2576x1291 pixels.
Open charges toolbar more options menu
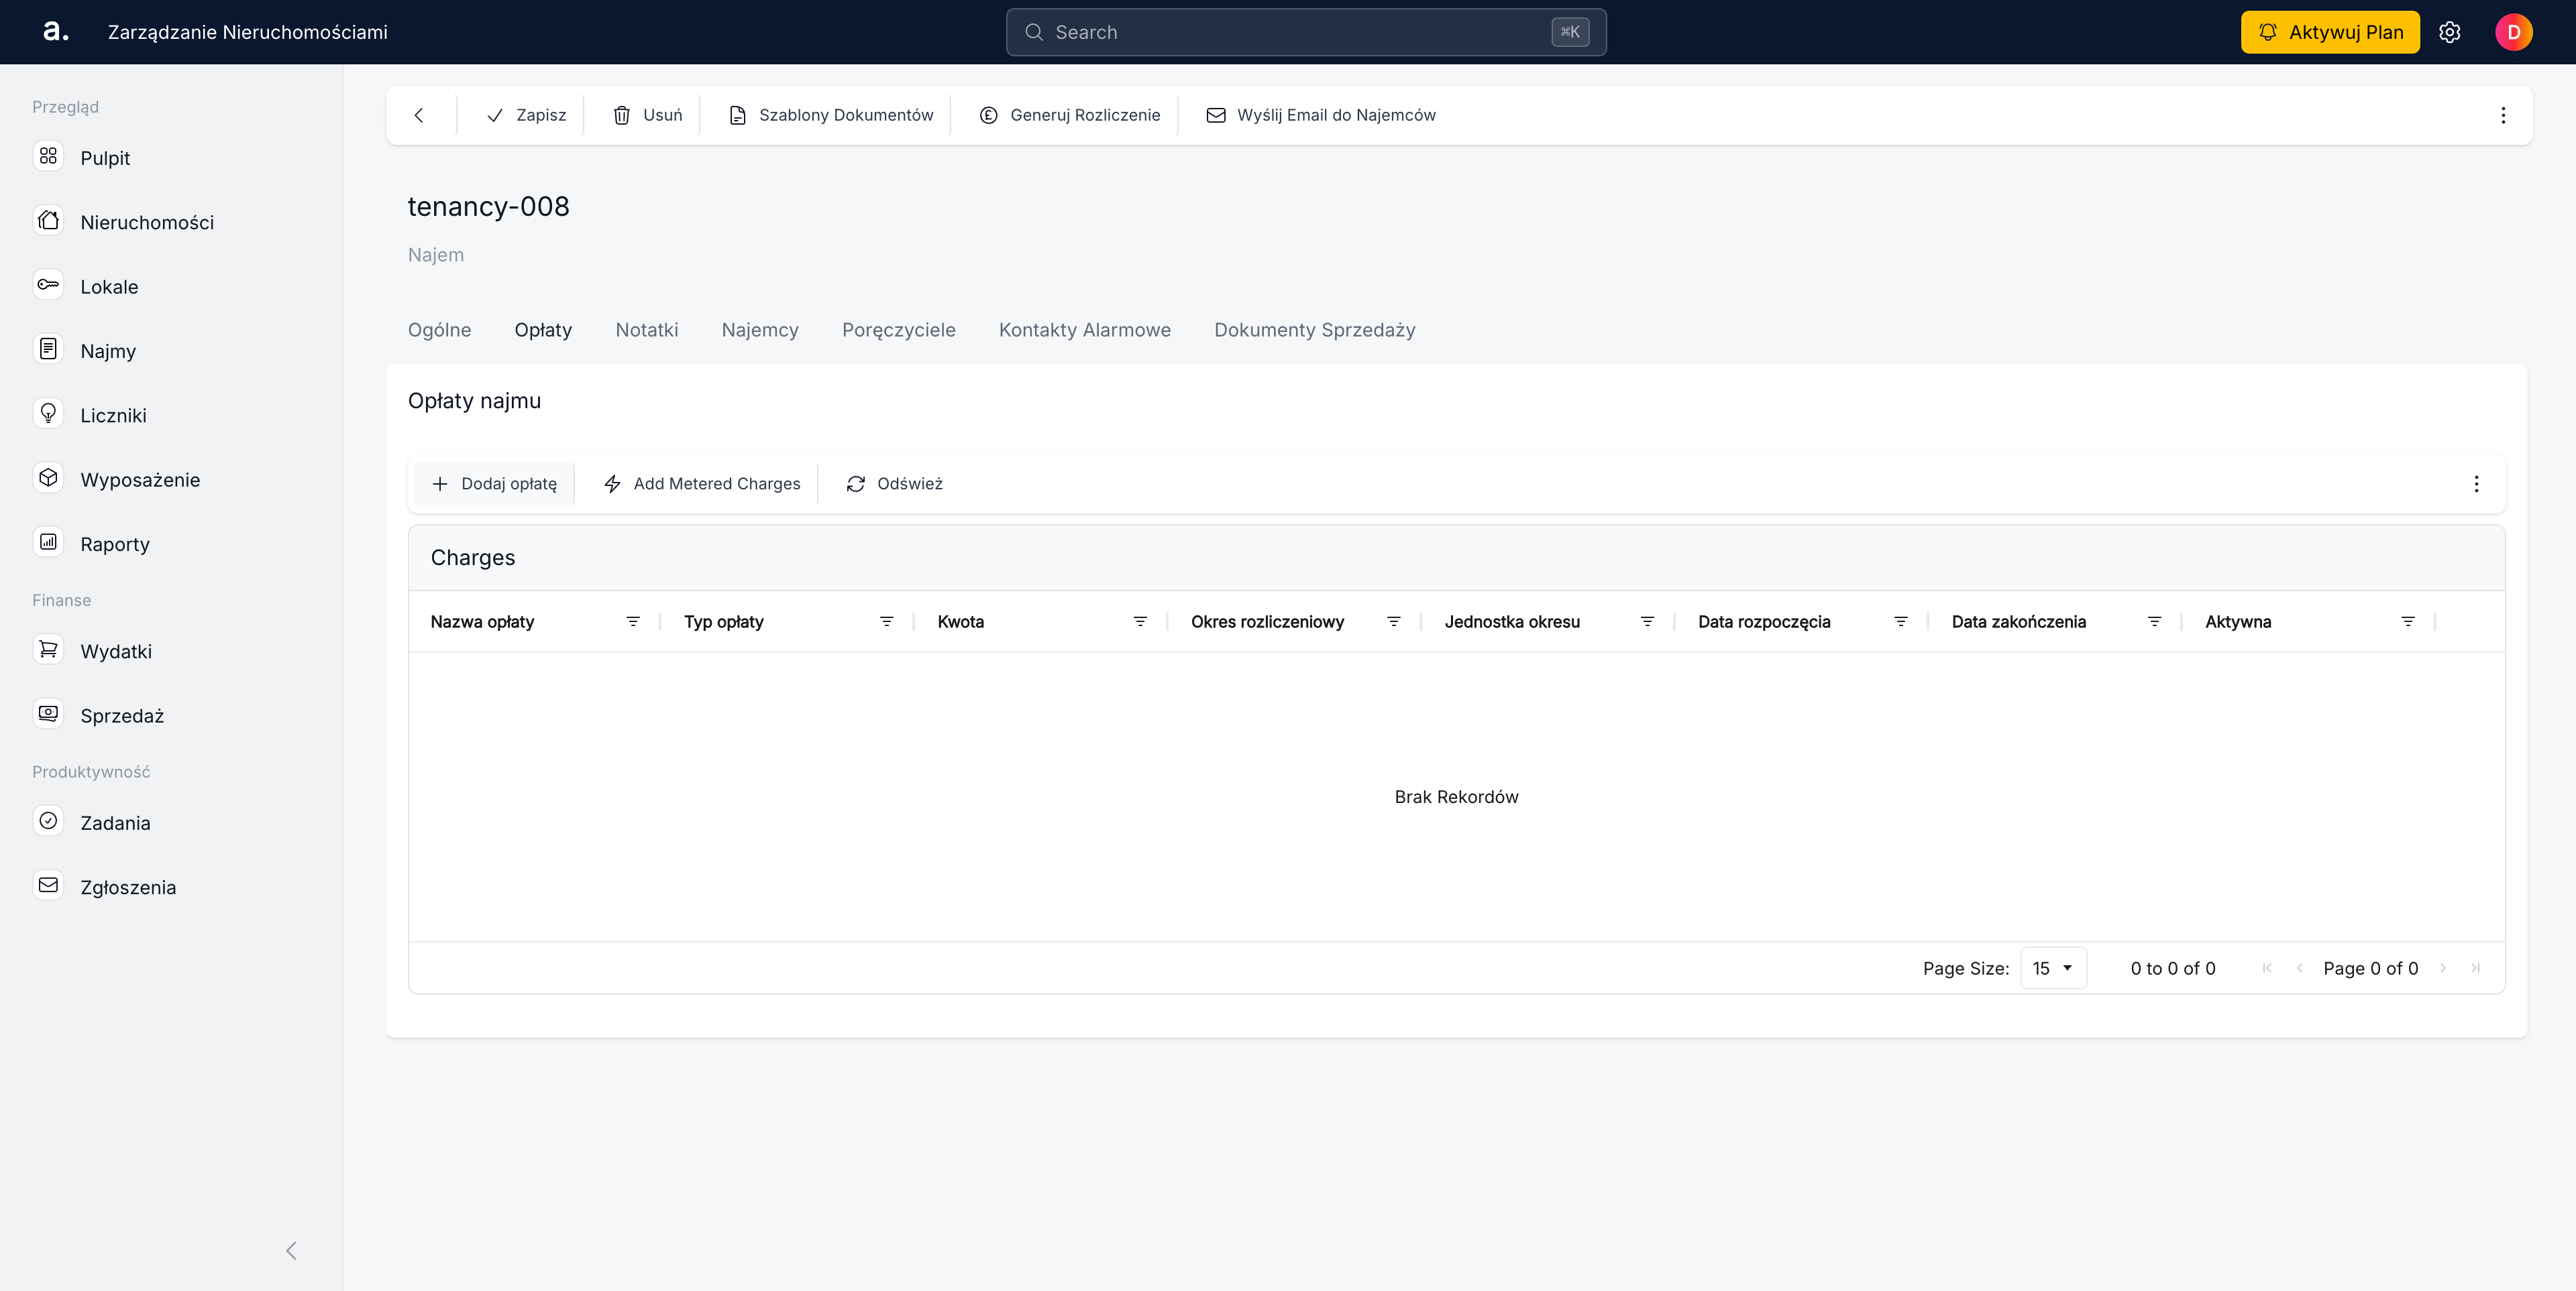tap(2476, 484)
